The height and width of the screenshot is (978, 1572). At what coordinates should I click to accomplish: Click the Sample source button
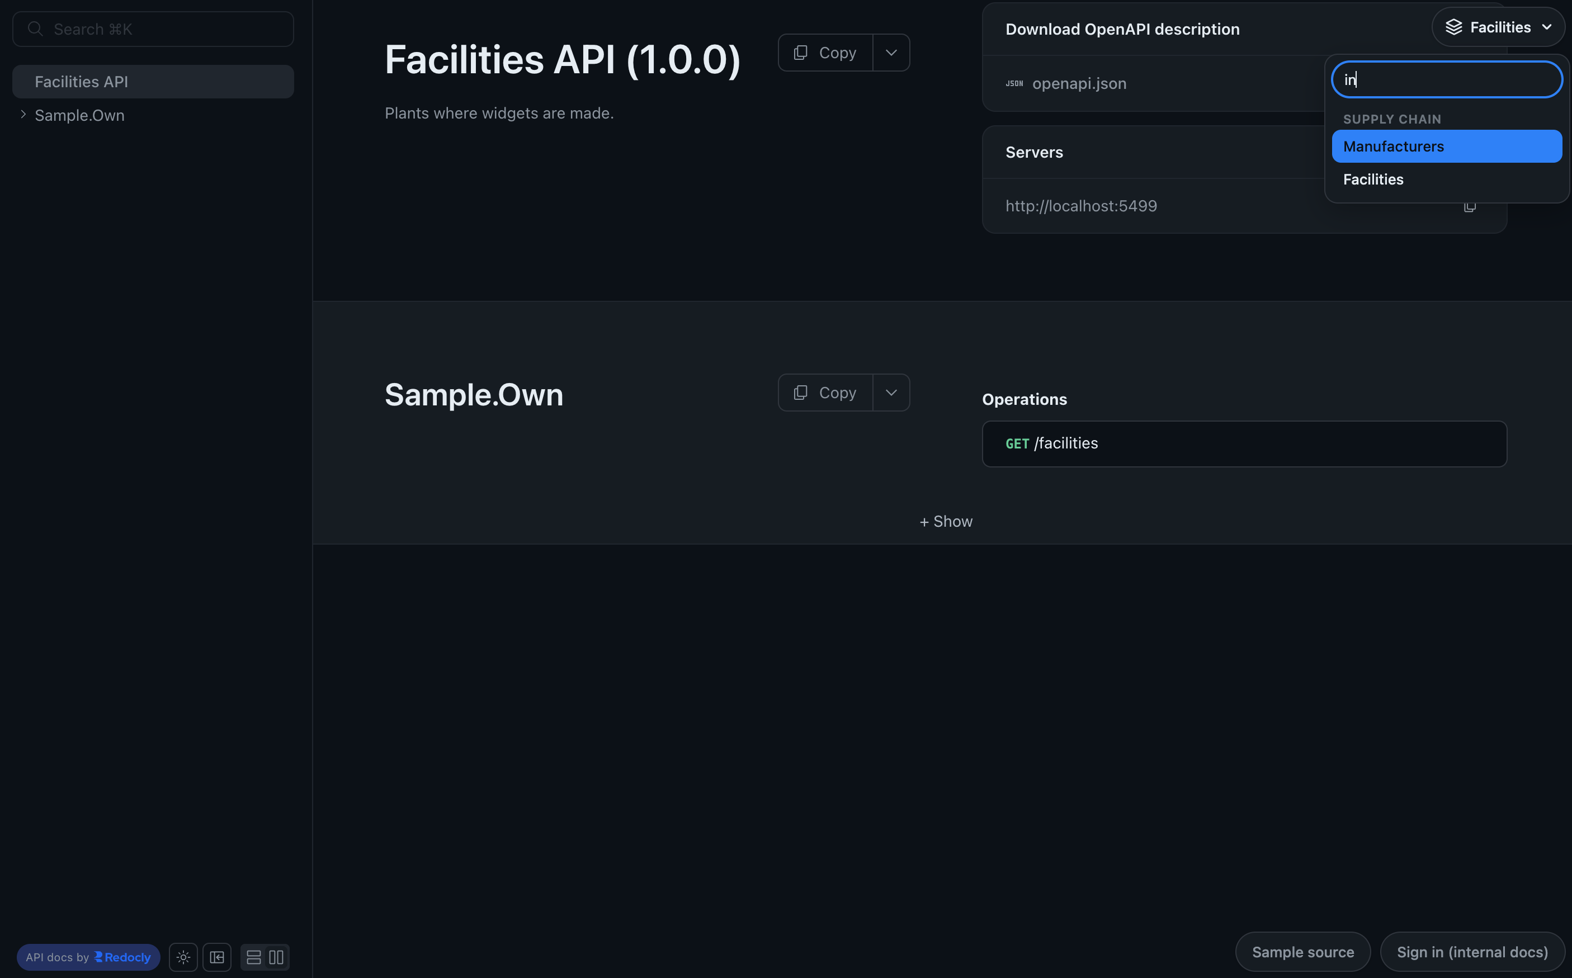pos(1303,952)
